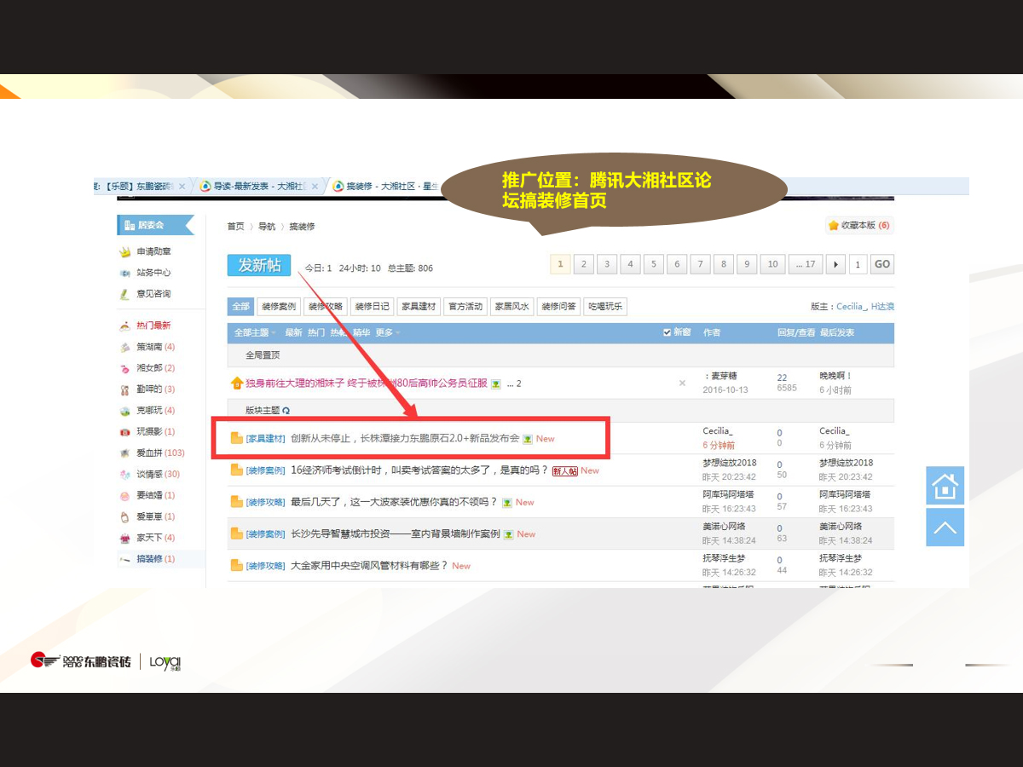Screen dimensions: 1023x767
Task: Click the crown icon beside 申请勋章
Action: tap(125, 252)
